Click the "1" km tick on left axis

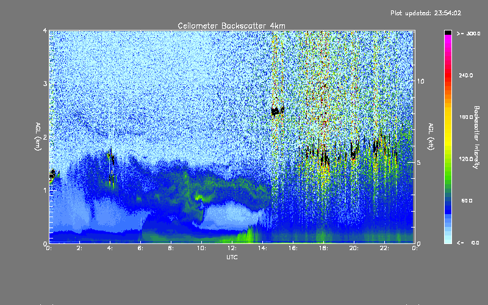point(45,190)
